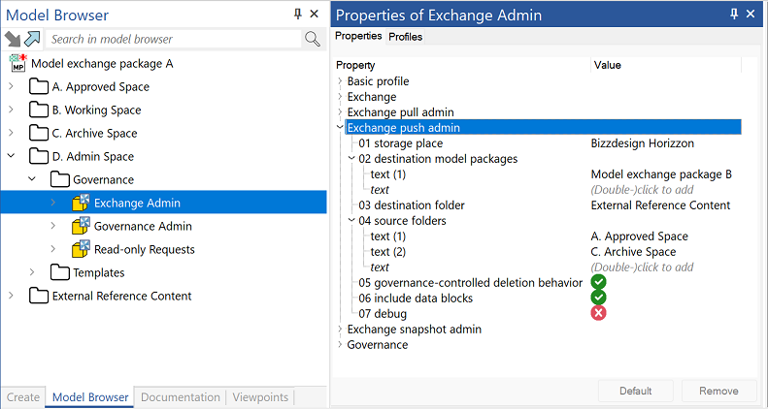
Task: Click the dark gray collapse arrow icon
Action: click(13, 39)
